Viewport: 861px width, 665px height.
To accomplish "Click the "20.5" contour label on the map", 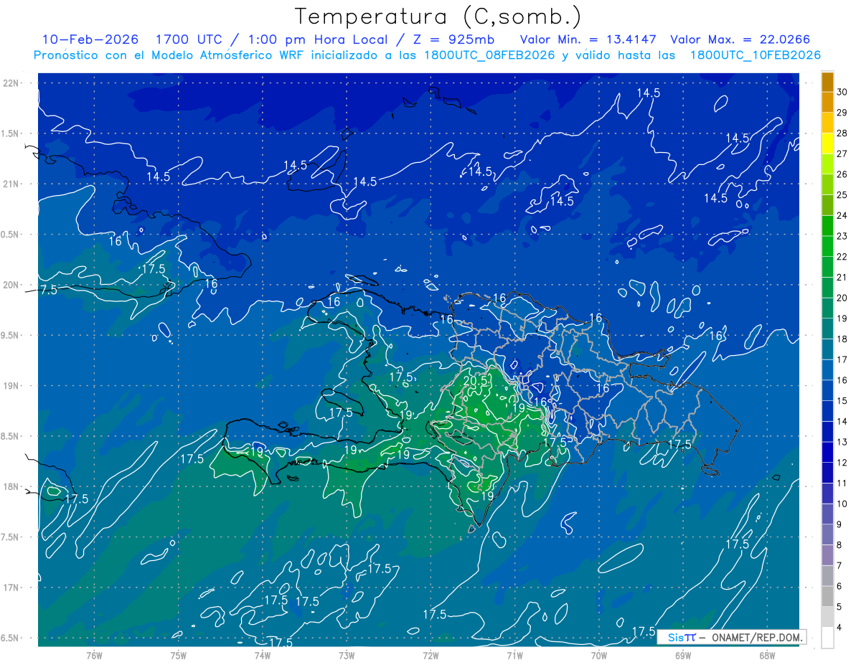I will (x=476, y=380).
